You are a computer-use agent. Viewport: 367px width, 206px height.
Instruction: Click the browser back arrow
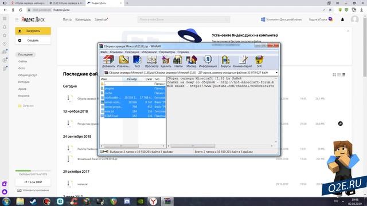[x=5, y=10]
